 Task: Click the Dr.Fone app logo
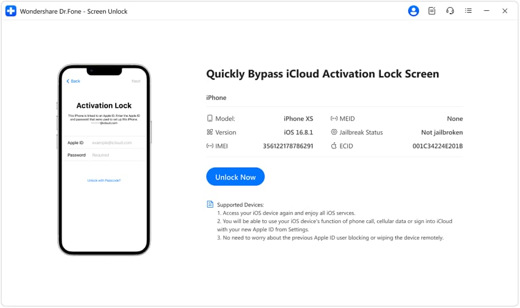(11, 11)
